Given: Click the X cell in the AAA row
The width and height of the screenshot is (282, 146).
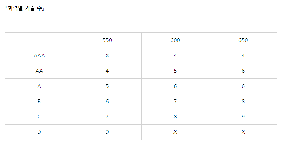Looking at the screenshot, I should point(107,56).
